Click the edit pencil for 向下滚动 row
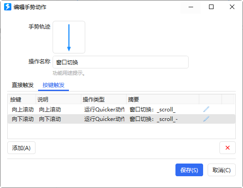Screen dimensions: 243x188 206,119
